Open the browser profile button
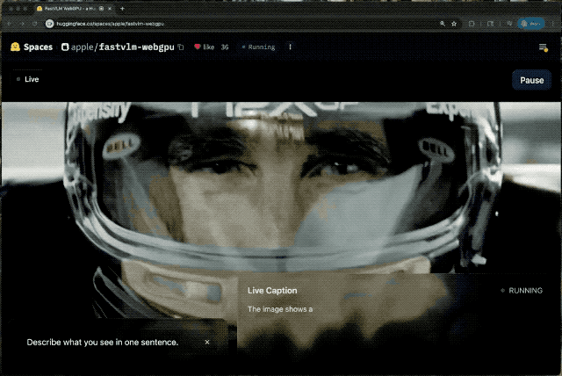Screen dimensions: 562x376 pyautogui.click(x=529, y=23)
